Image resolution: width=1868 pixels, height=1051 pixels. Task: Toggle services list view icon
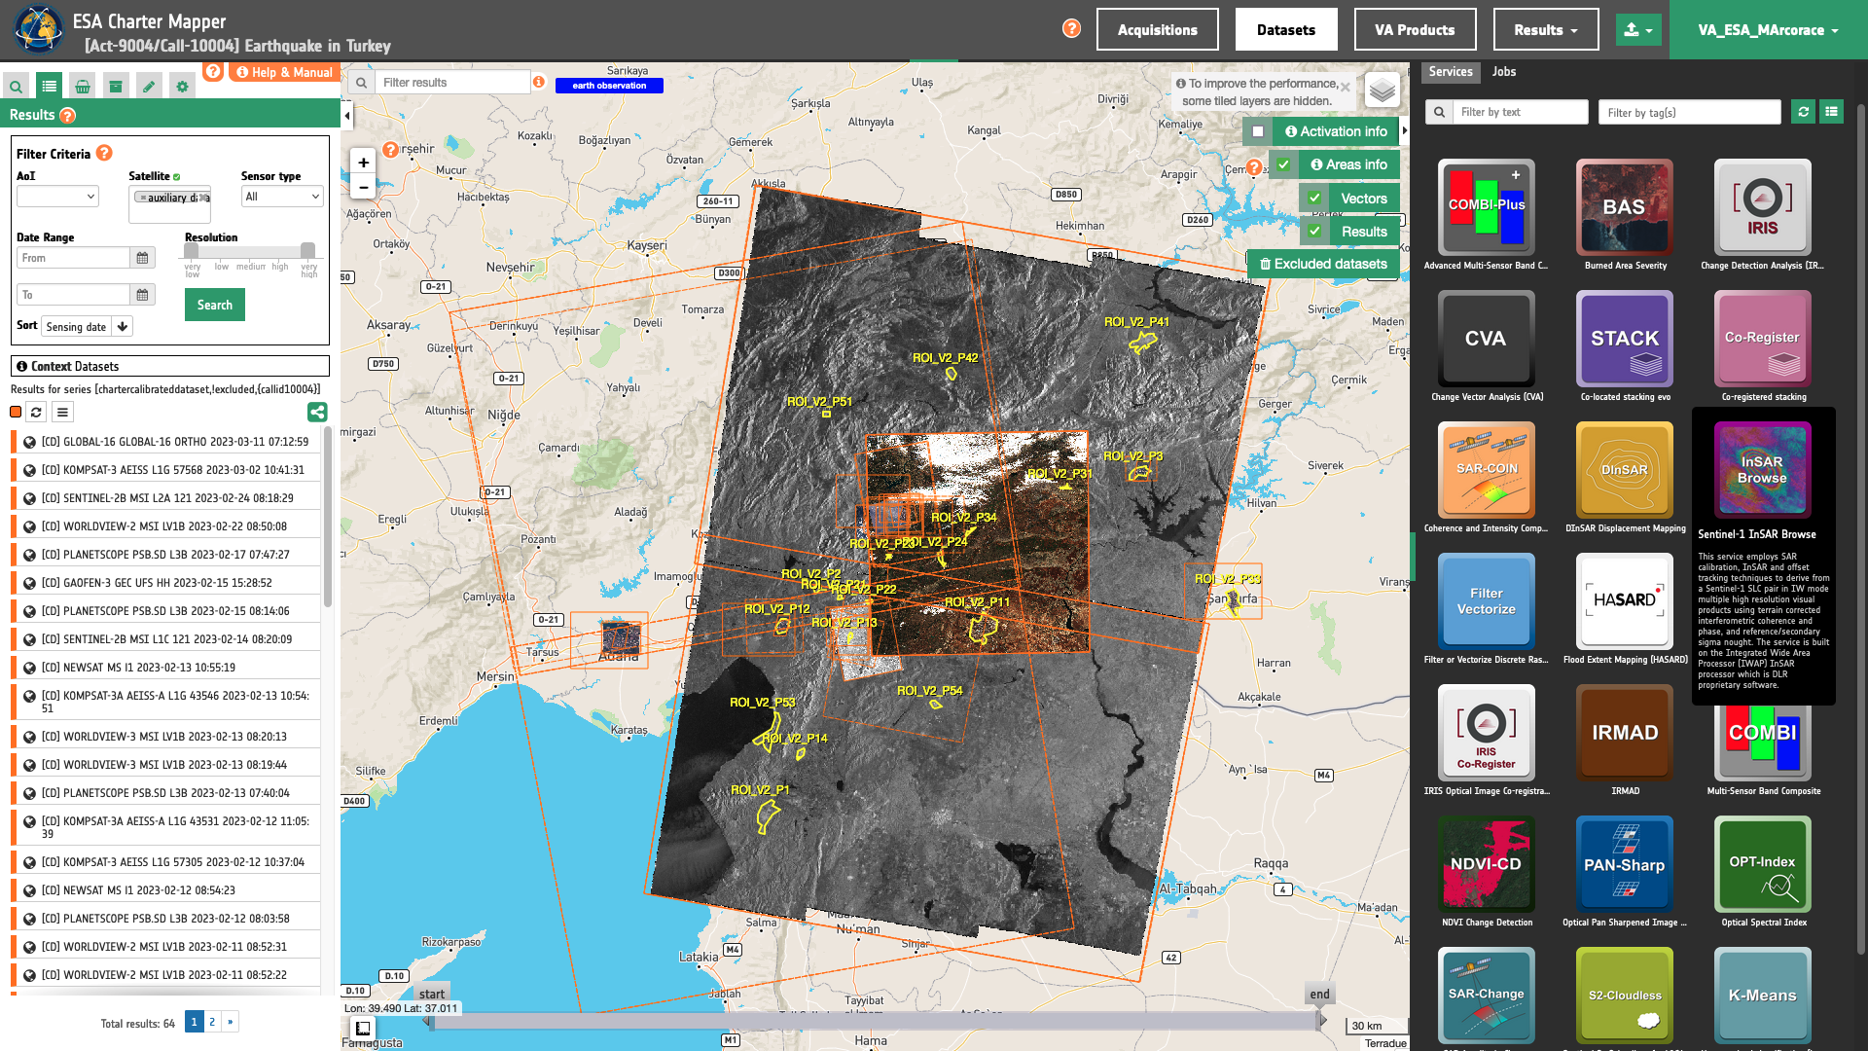1831,112
